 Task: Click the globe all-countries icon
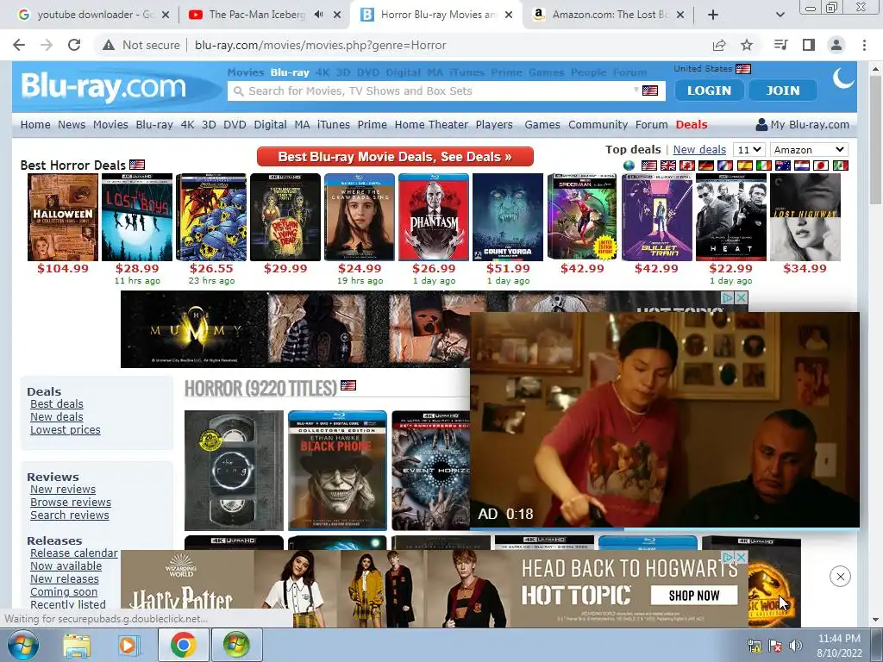click(x=629, y=165)
